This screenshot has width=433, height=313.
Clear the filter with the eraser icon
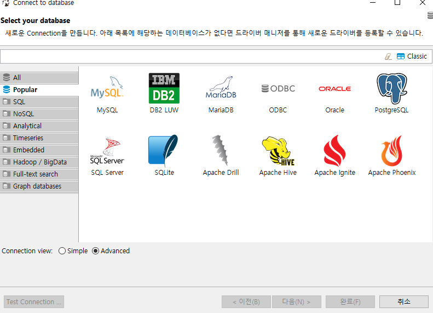click(388, 56)
